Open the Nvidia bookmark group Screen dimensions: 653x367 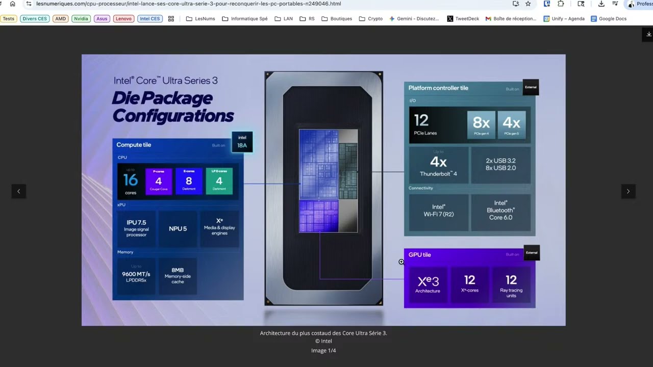pos(81,19)
